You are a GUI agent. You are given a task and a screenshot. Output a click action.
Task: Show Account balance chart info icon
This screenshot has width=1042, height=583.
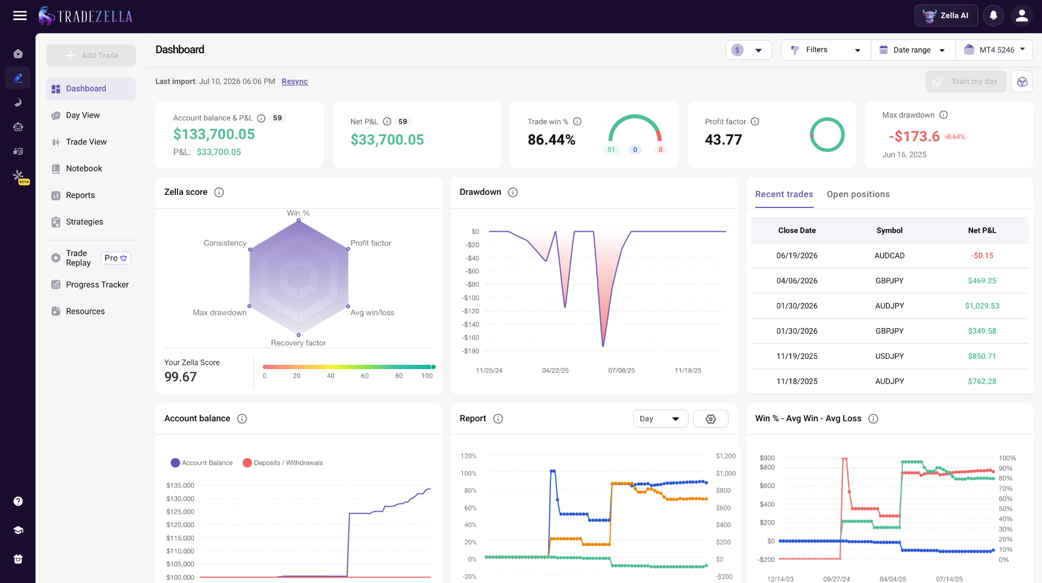click(242, 419)
